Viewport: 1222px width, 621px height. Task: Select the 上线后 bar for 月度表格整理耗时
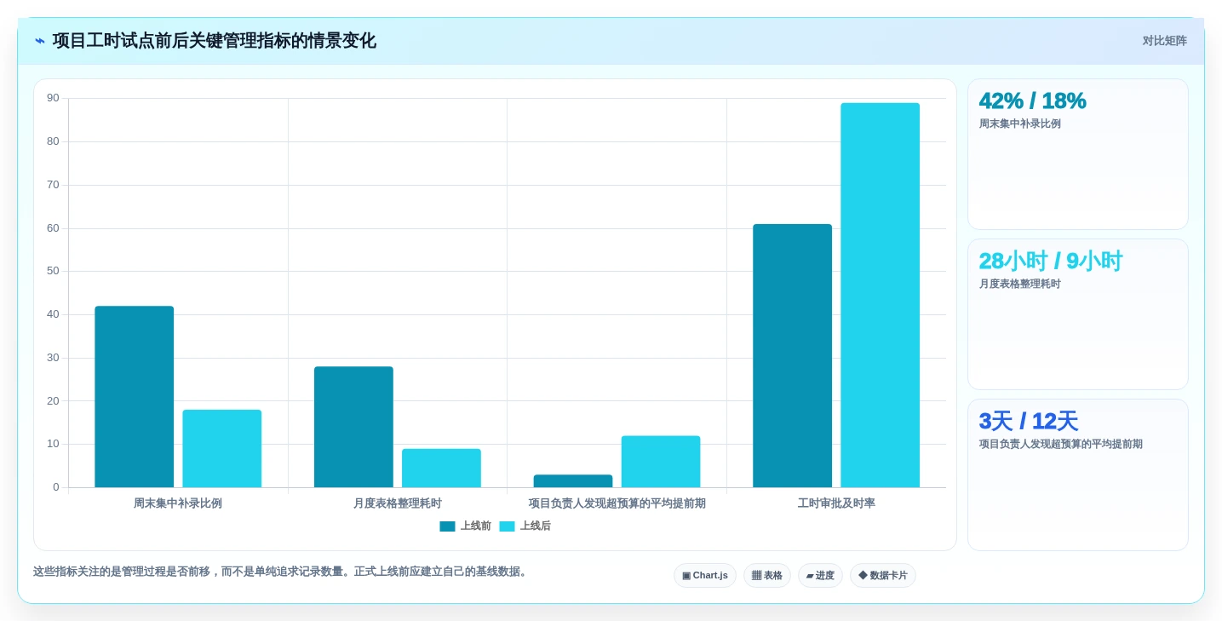(x=441, y=468)
